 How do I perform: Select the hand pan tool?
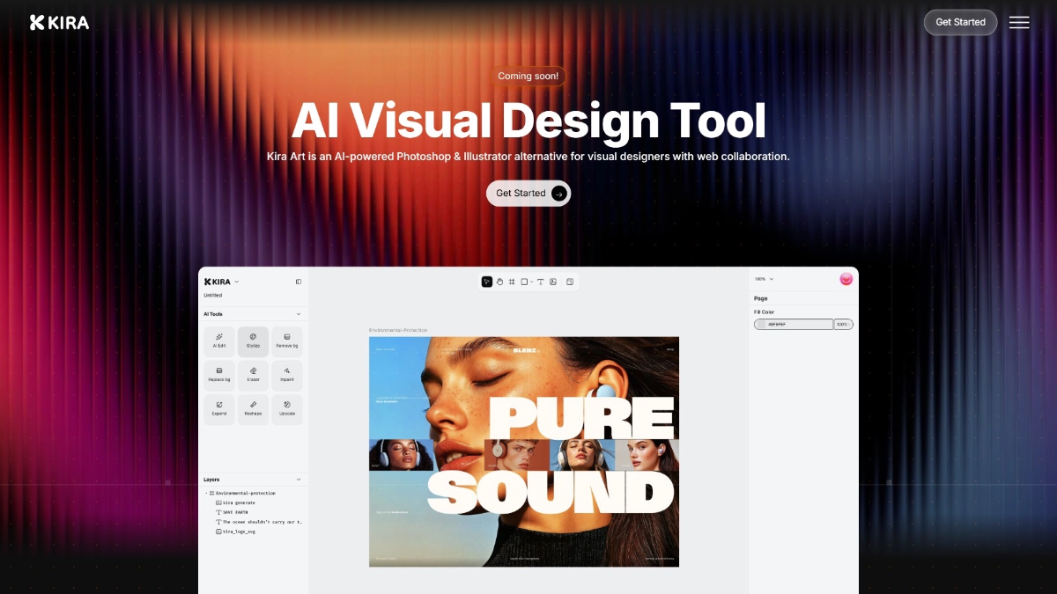499,282
